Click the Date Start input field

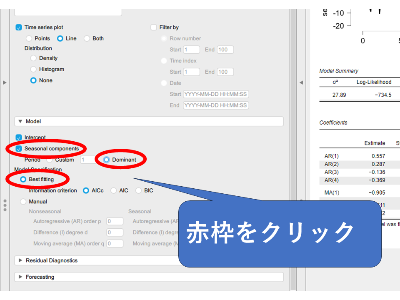pyautogui.click(x=216, y=94)
